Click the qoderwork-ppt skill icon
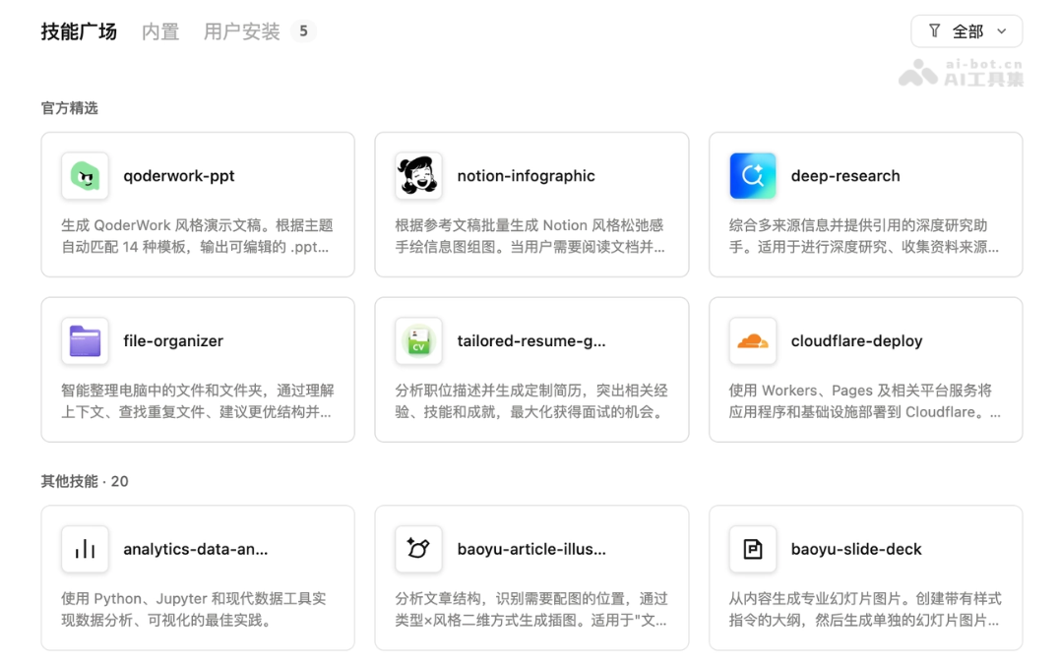Viewport: 1060px width, 664px height. pyautogui.click(x=85, y=175)
